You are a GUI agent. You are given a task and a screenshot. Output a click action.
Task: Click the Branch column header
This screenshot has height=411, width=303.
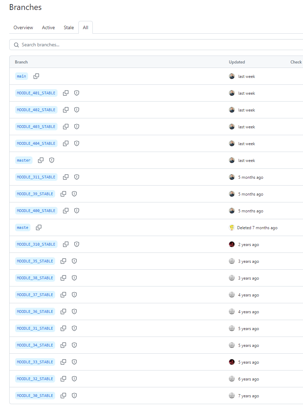[x=21, y=62]
